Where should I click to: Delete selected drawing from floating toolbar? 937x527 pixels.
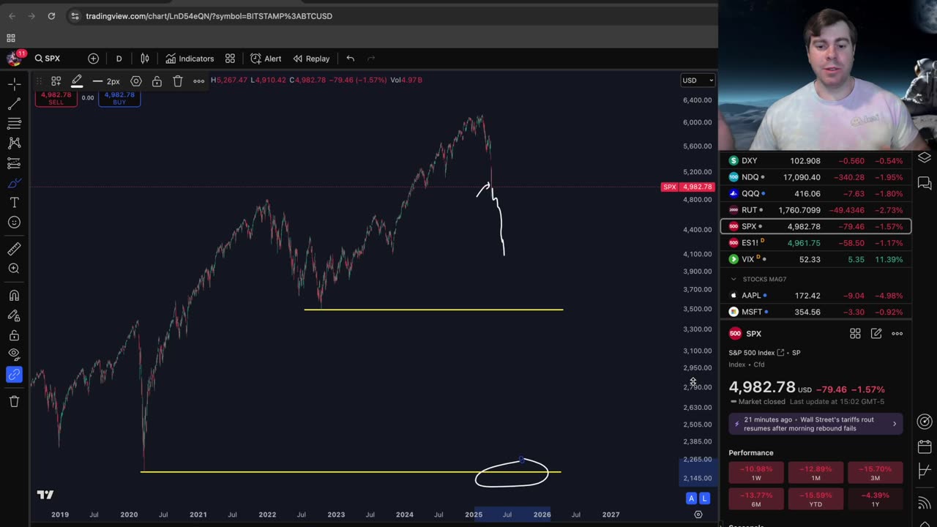(x=178, y=81)
